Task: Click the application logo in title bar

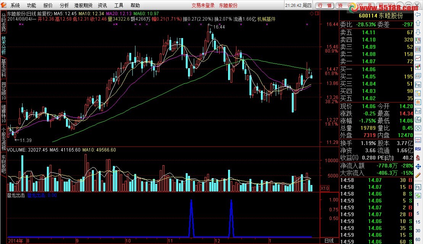Action: tap(4, 5)
